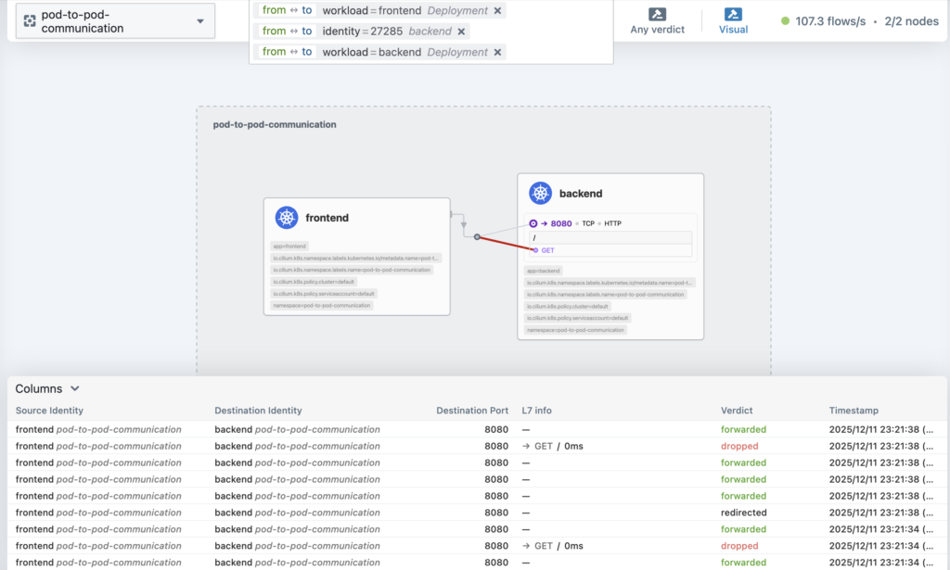Click the flow junction node between services
Image resolution: width=950 pixels, height=570 pixels.
coord(477,237)
